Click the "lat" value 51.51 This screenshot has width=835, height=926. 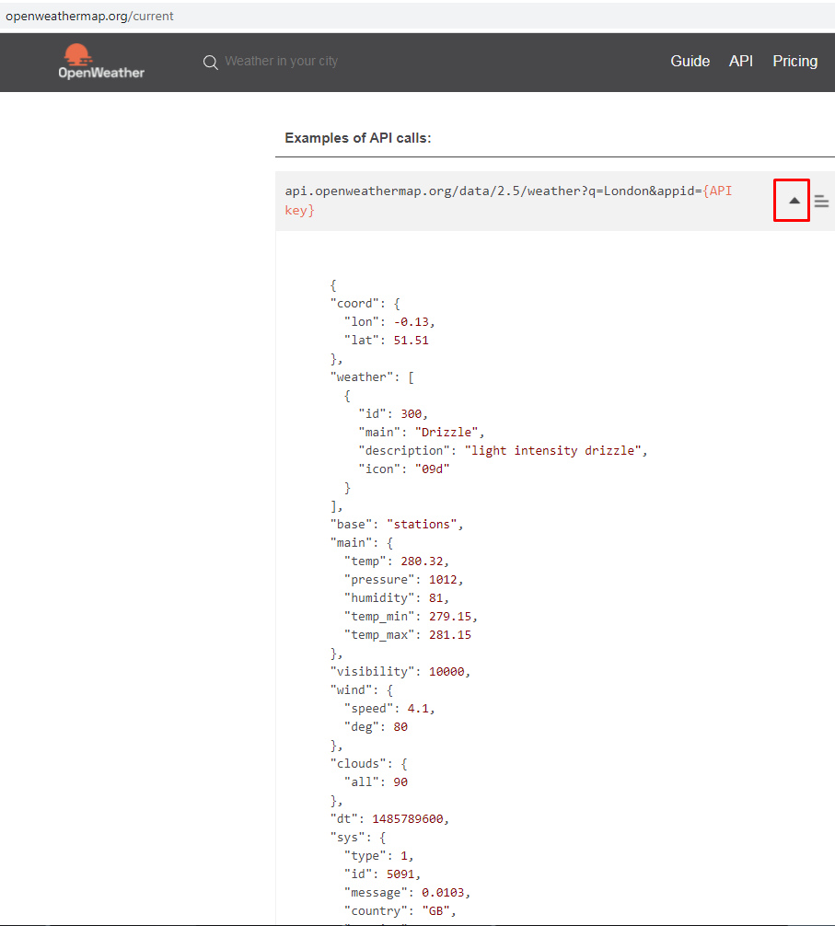(411, 341)
